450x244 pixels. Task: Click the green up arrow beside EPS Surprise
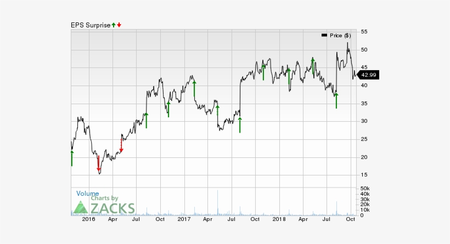[114, 25]
